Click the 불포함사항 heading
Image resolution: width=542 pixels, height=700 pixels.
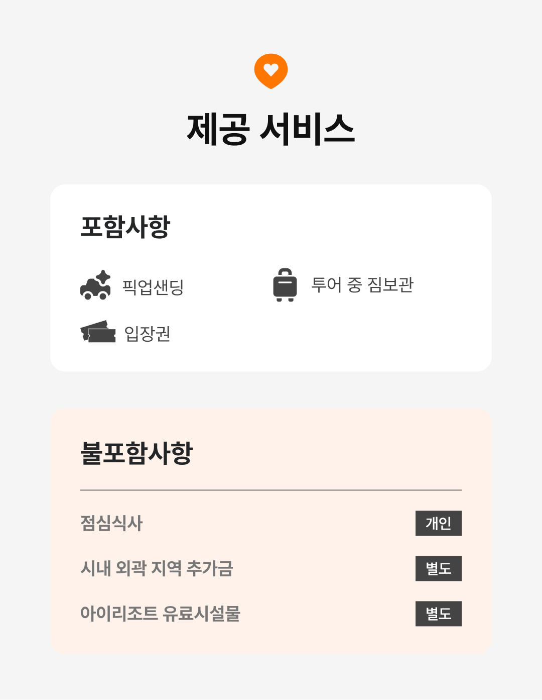[x=137, y=453]
